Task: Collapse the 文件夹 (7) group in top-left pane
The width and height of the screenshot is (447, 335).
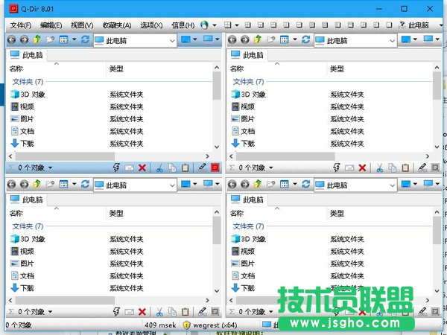Action: (x=28, y=81)
